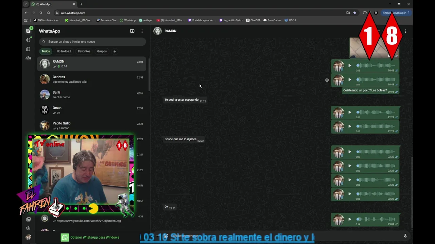Open the browser extensions puzzle icon

tap(365, 13)
